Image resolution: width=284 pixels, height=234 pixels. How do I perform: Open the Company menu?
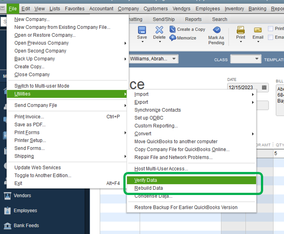tap(128, 9)
